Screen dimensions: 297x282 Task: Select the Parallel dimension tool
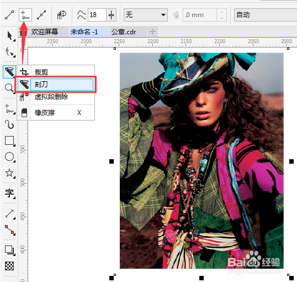click(9, 213)
